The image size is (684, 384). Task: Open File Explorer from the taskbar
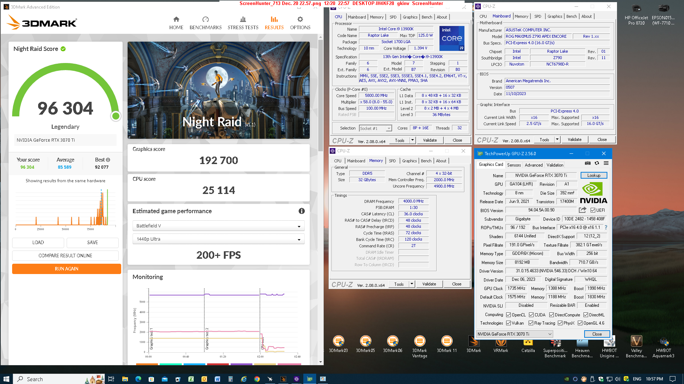tap(125, 379)
